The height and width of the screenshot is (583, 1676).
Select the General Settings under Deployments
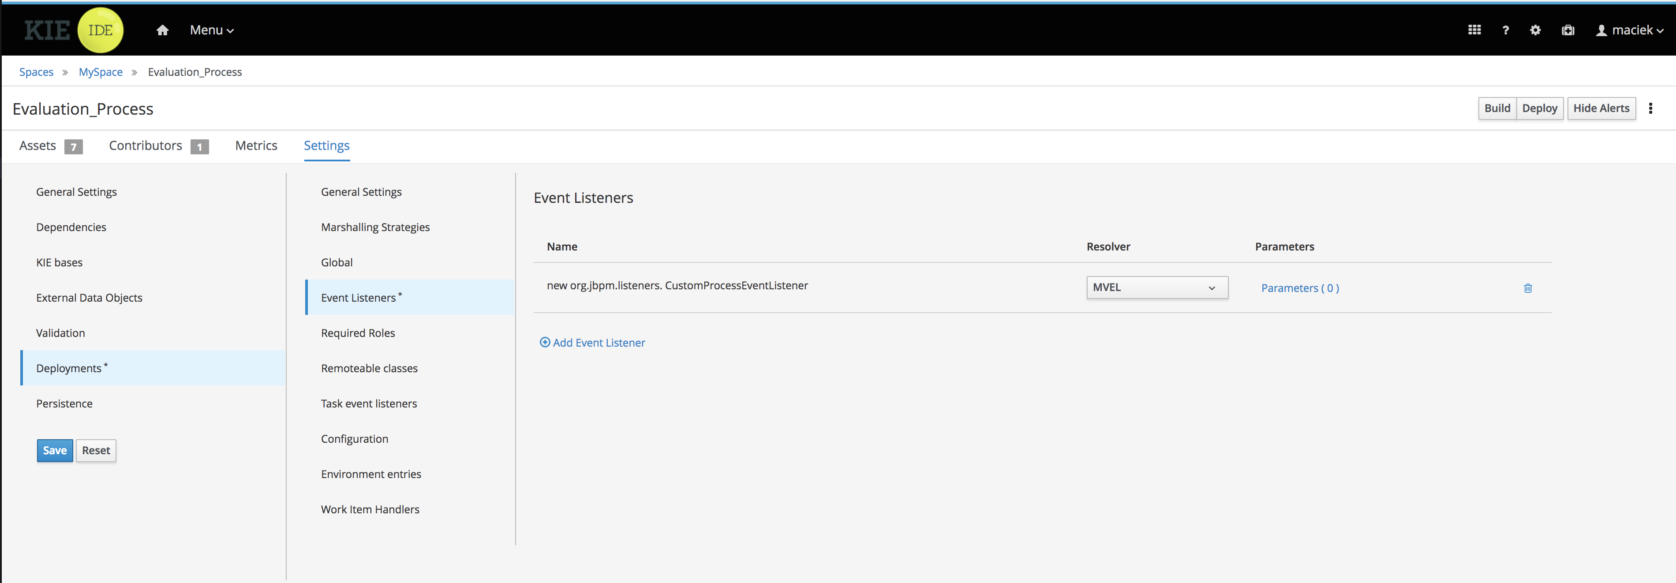pyautogui.click(x=361, y=191)
